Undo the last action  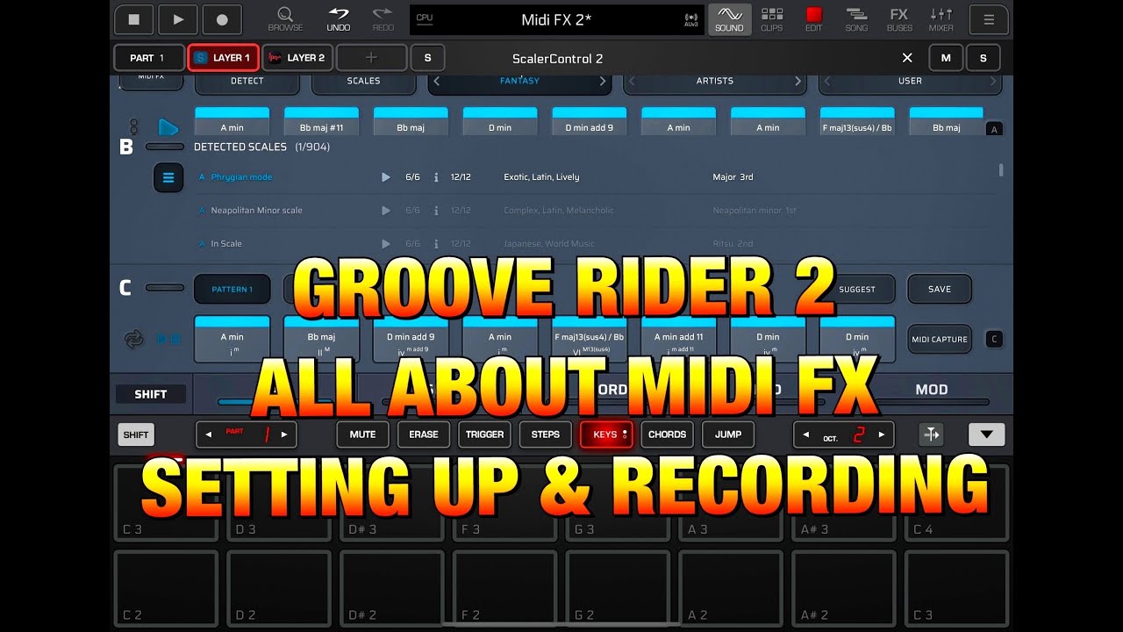338,18
